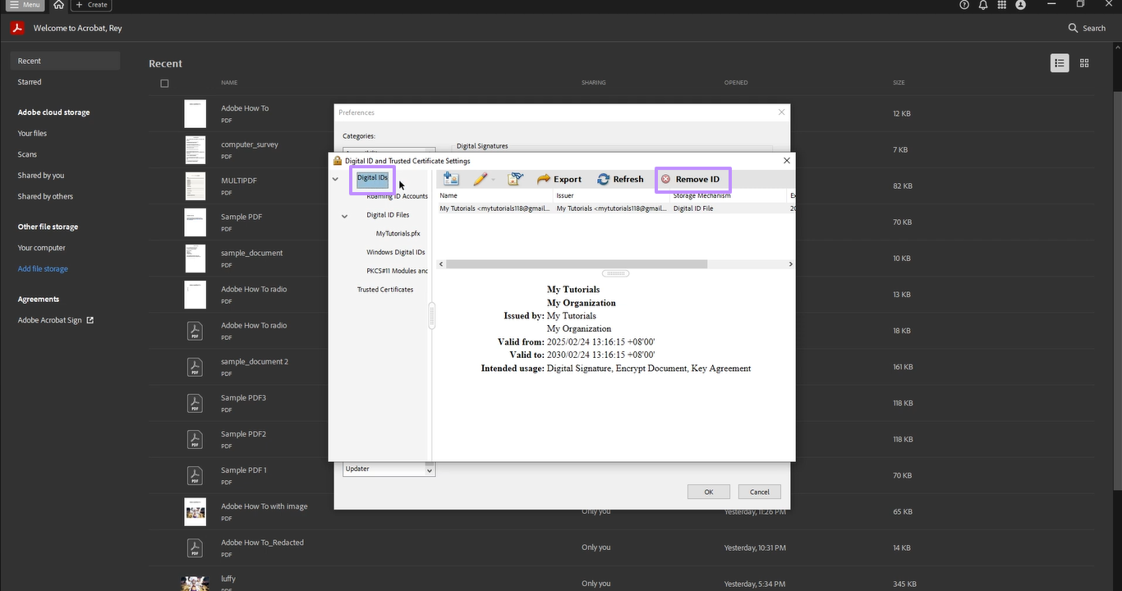The image size is (1122, 591).
Task: Switch to grid view
Action: [x=1084, y=63]
